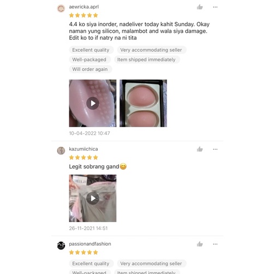Open more options for passionandfashion review

[215, 244]
